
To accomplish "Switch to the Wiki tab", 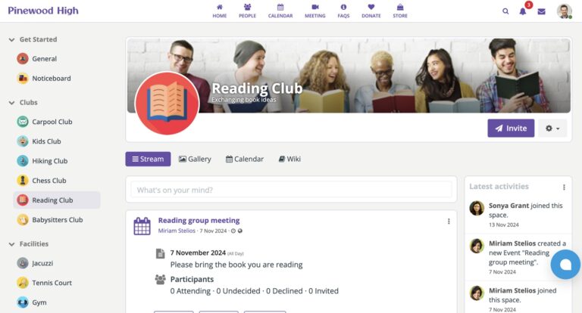I will click(289, 159).
